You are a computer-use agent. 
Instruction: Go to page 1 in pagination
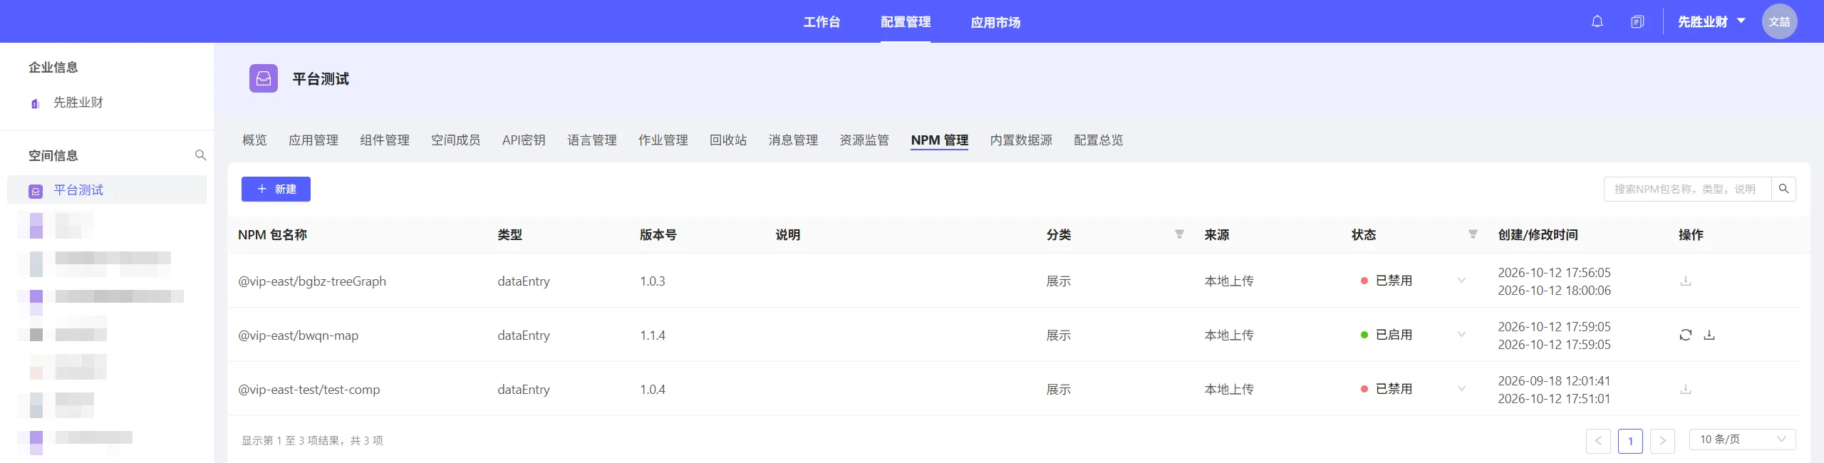pos(1630,441)
